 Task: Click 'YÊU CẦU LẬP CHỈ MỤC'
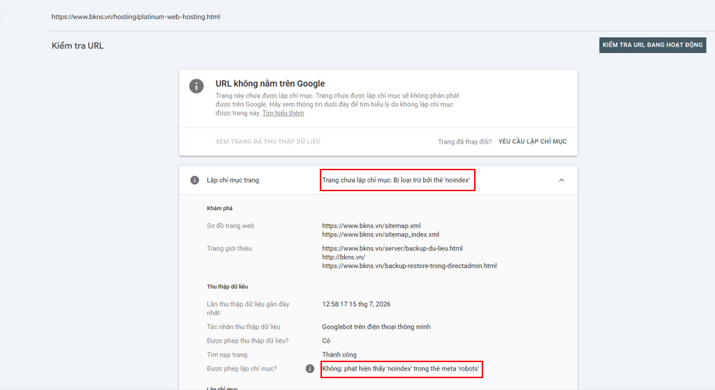tap(532, 142)
